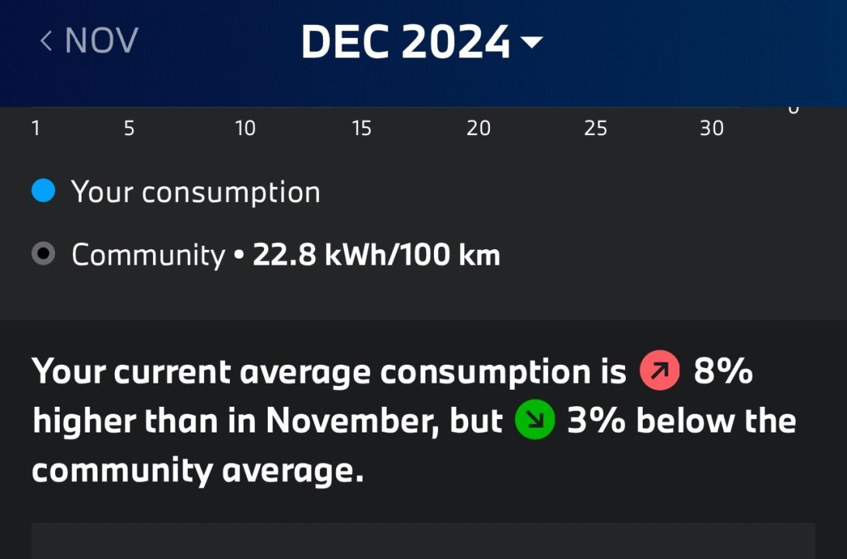This screenshot has width=847, height=559.
Task: Select the Community legend label
Action: pyautogui.click(x=148, y=255)
